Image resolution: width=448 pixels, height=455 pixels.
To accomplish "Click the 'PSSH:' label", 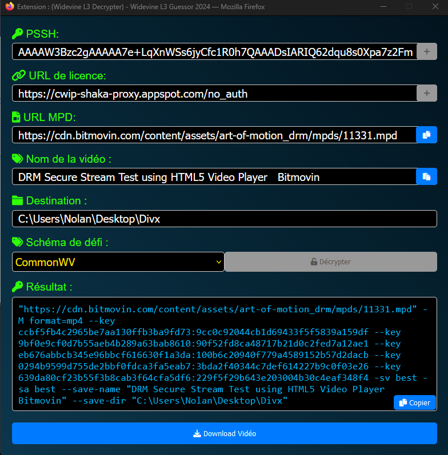I will pyautogui.click(x=42, y=34).
